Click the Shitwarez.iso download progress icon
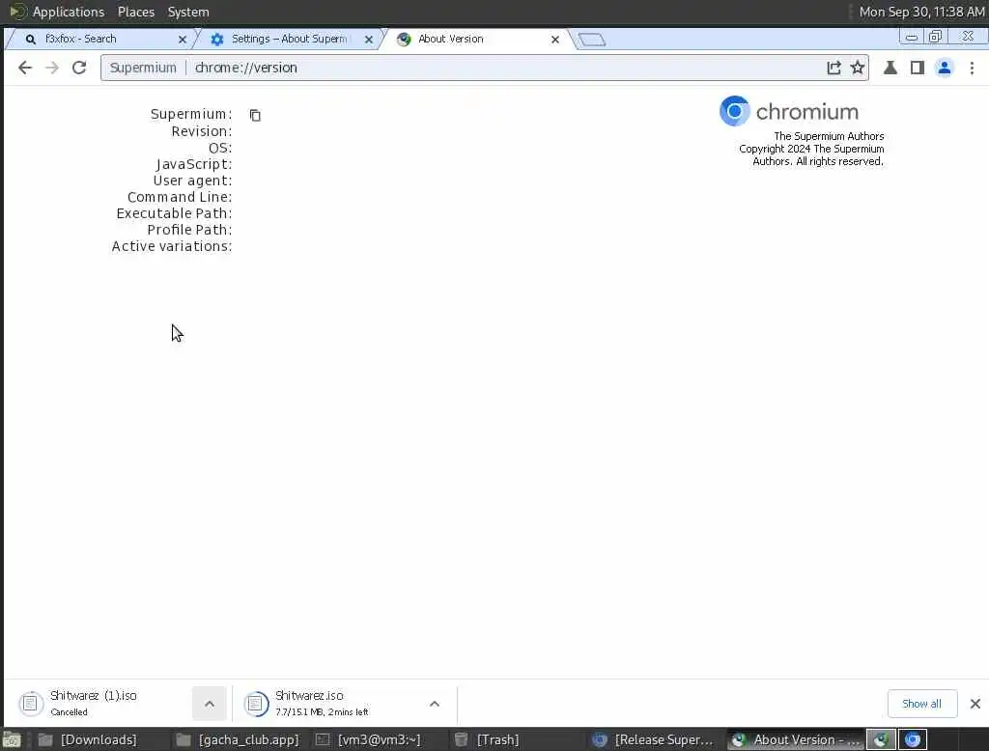The width and height of the screenshot is (989, 751). pos(256,703)
